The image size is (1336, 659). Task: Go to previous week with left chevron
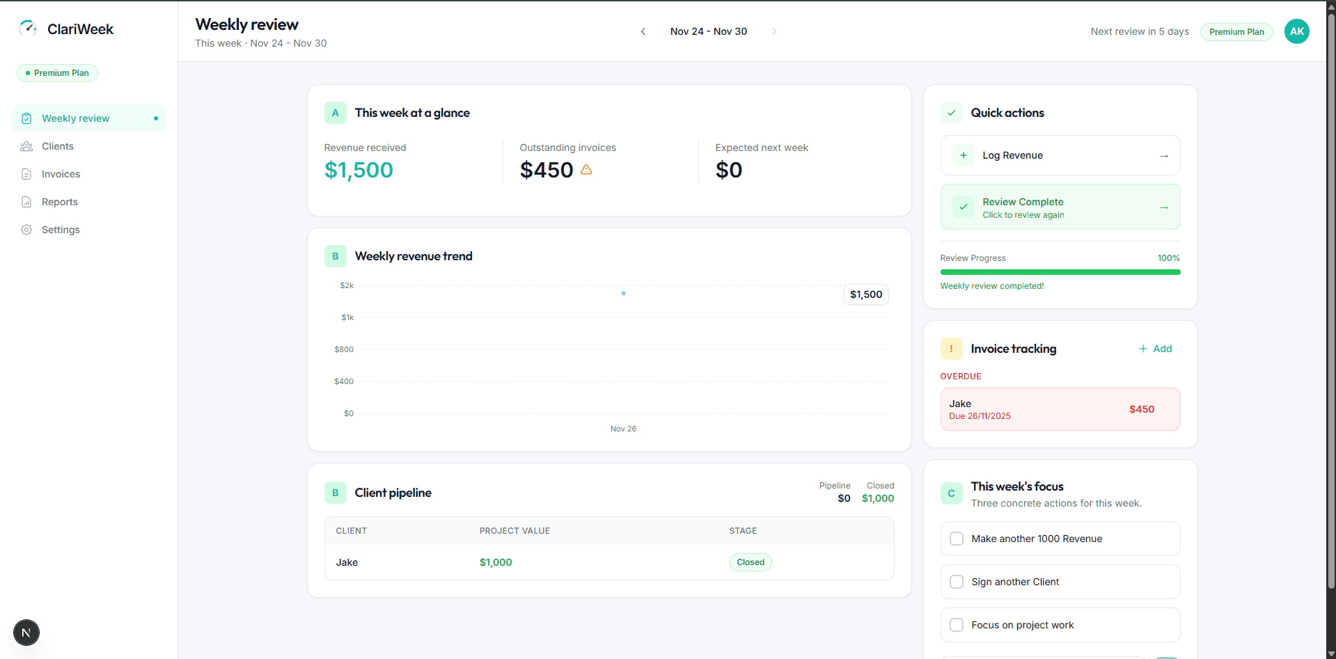(643, 31)
